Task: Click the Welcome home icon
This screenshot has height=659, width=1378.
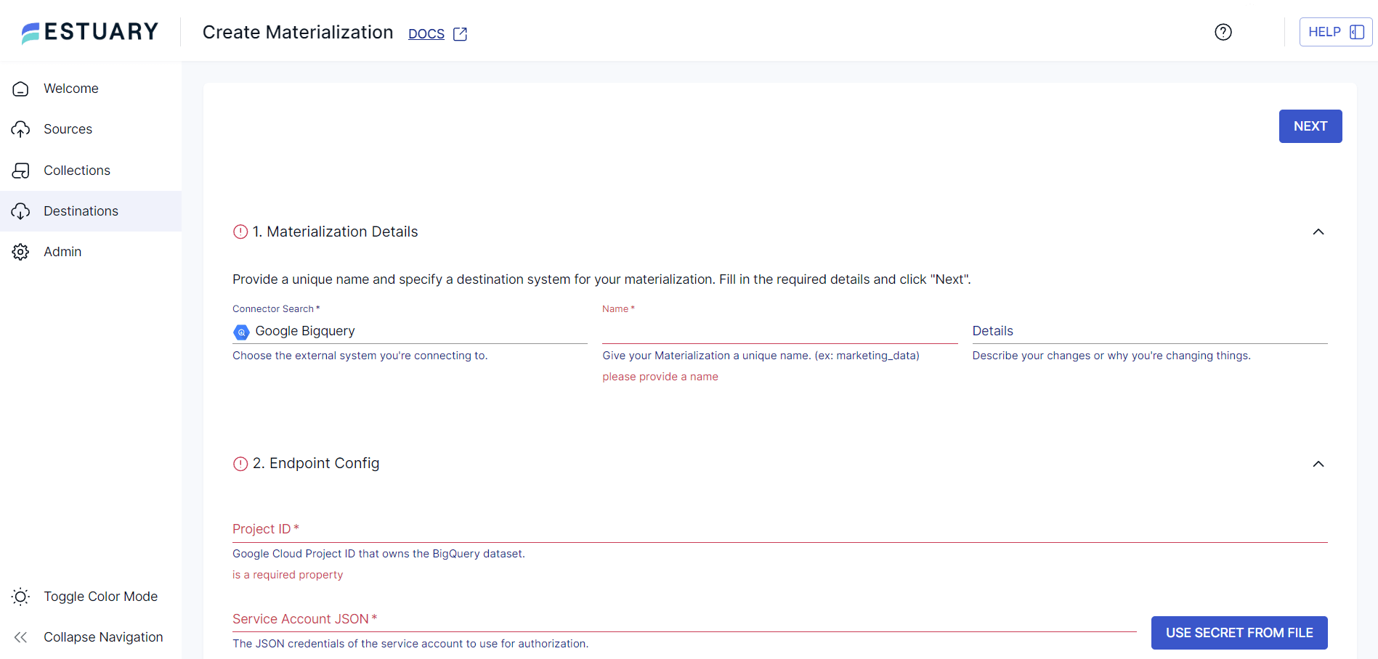Action: [20, 89]
